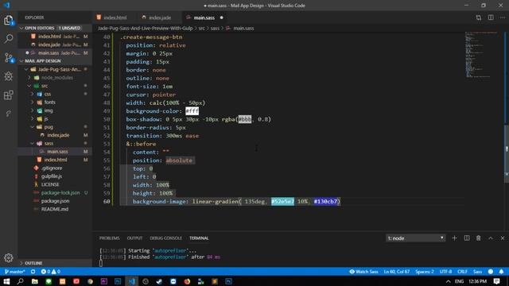The image size is (509, 286).
Task: Open Firefox from the taskbar
Action: click(187, 281)
